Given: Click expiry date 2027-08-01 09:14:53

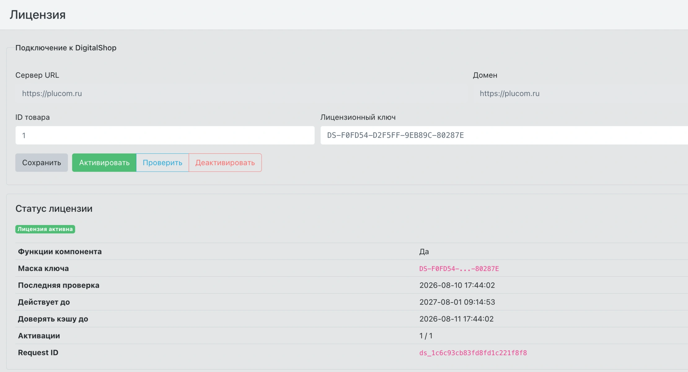Looking at the screenshot, I should pos(457,302).
